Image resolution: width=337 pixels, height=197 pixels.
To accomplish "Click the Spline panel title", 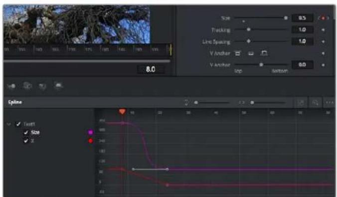I will pos(15,102).
